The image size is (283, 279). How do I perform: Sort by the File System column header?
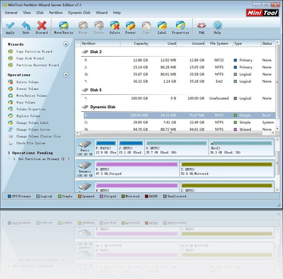219,43
